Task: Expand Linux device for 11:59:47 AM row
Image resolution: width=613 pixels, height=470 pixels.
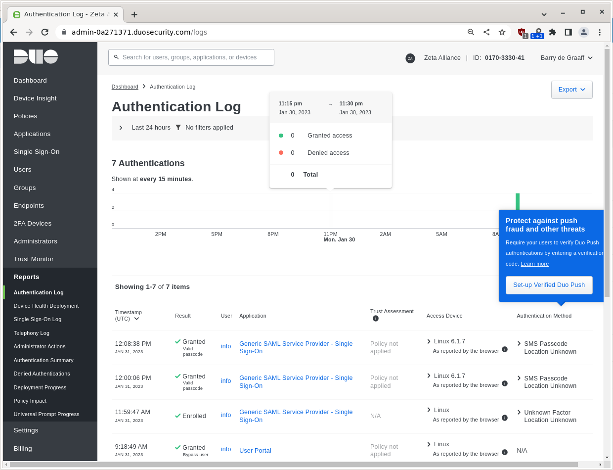Action: tap(429, 410)
